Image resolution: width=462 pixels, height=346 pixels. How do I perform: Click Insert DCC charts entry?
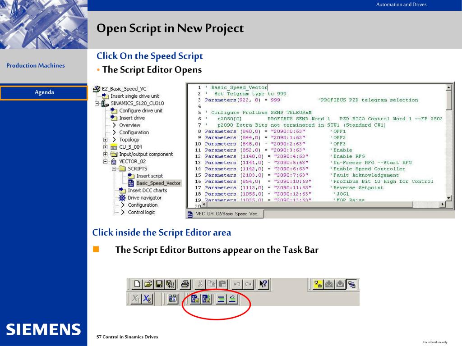click(x=148, y=191)
